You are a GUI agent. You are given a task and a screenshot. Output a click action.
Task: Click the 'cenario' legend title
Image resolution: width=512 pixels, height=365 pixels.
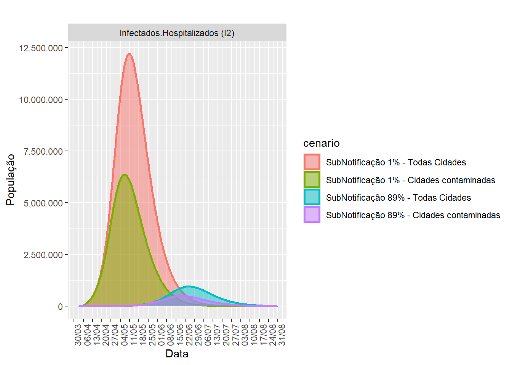[x=321, y=143]
